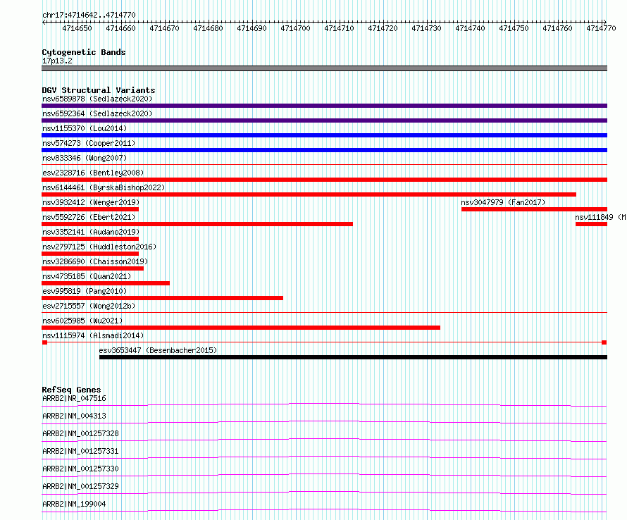This screenshot has height=520, width=627.
Task: Click ruler position 4714700
Action: click(295, 28)
